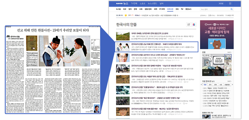Click the K bank Pay card advertisement banner
The image size is (249, 120).
217,34
